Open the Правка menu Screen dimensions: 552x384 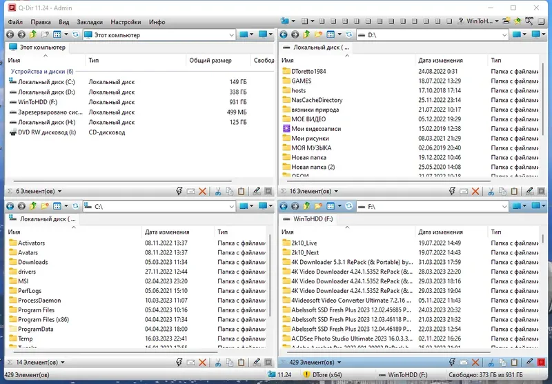point(41,22)
